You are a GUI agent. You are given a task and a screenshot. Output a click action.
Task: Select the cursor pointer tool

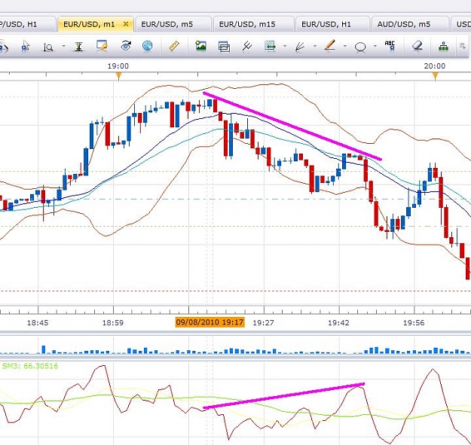(26, 47)
